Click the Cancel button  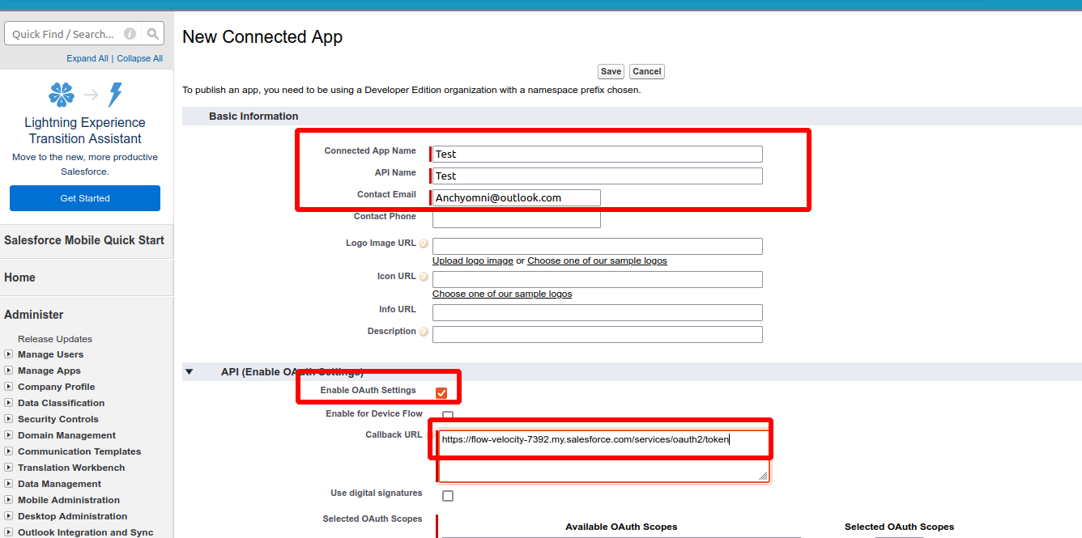647,71
